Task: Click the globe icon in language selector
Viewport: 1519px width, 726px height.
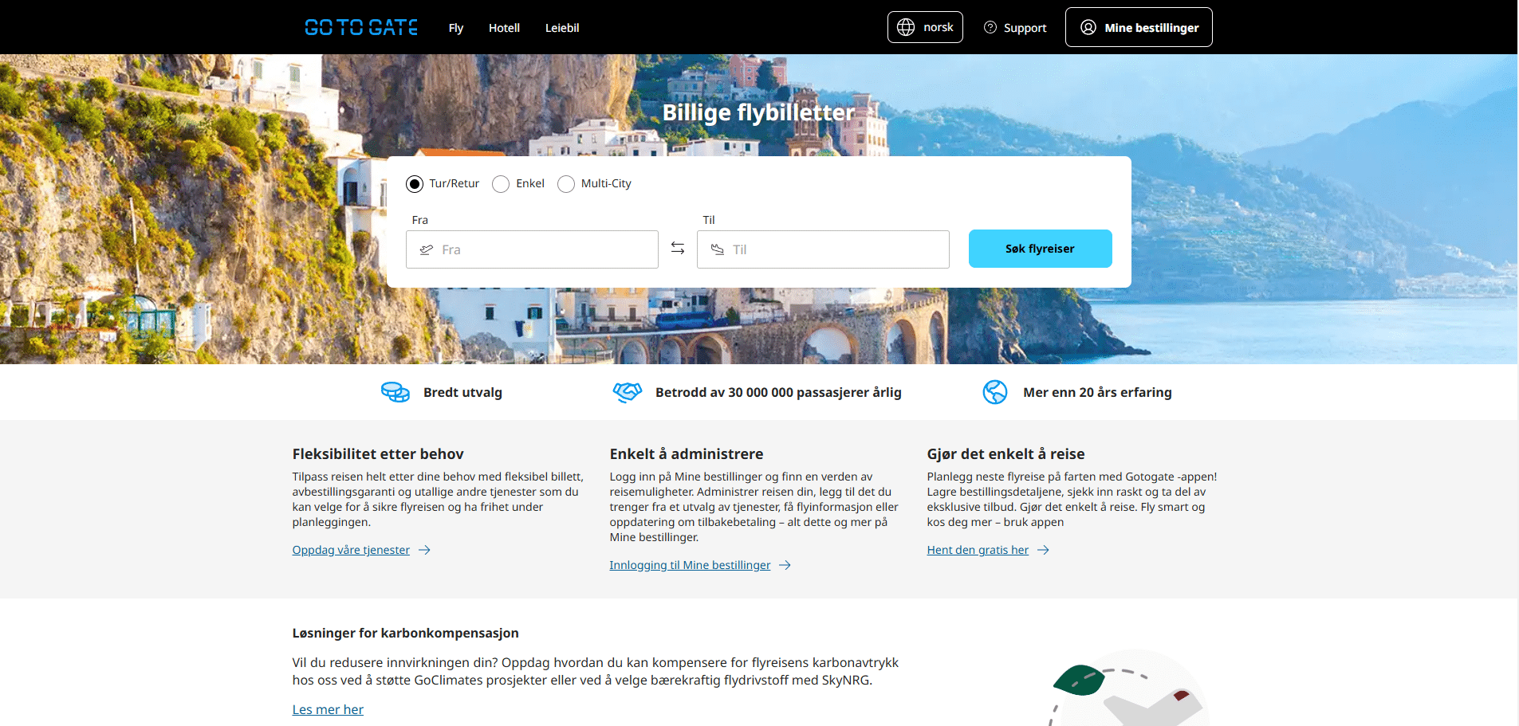Action: coord(906,27)
